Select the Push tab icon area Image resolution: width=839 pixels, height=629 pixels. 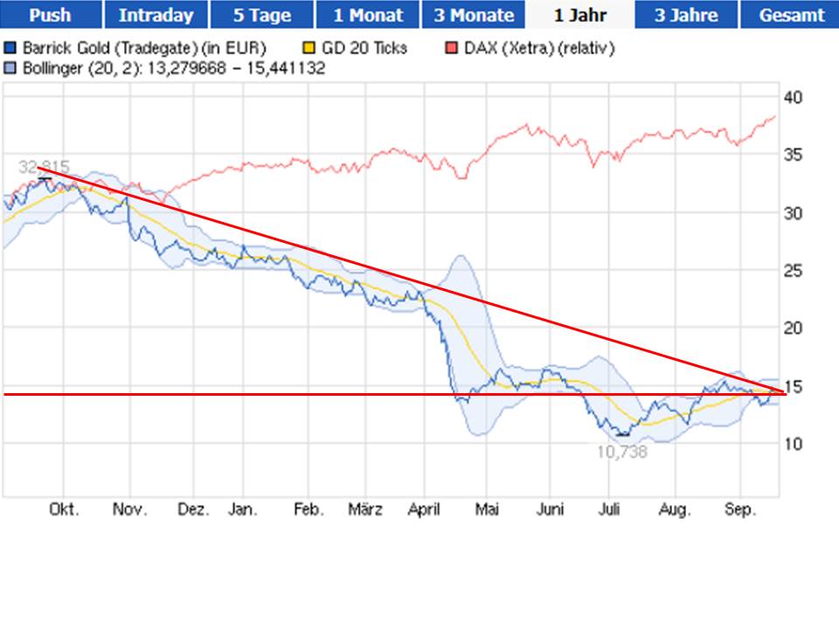[x=50, y=14]
